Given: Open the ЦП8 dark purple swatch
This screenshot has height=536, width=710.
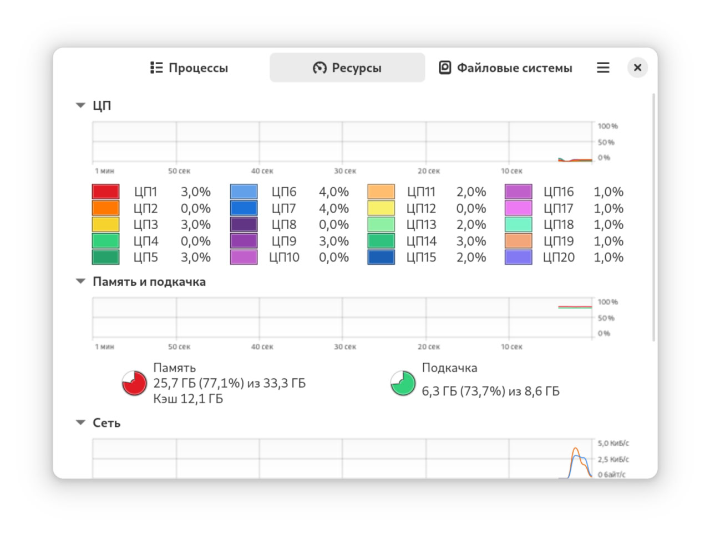Looking at the screenshot, I should (244, 224).
